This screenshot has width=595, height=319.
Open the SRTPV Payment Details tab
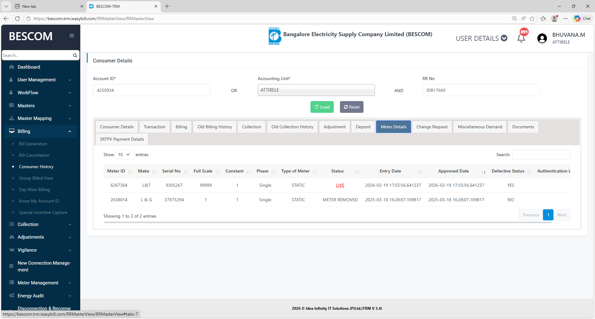[x=122, y=139]
